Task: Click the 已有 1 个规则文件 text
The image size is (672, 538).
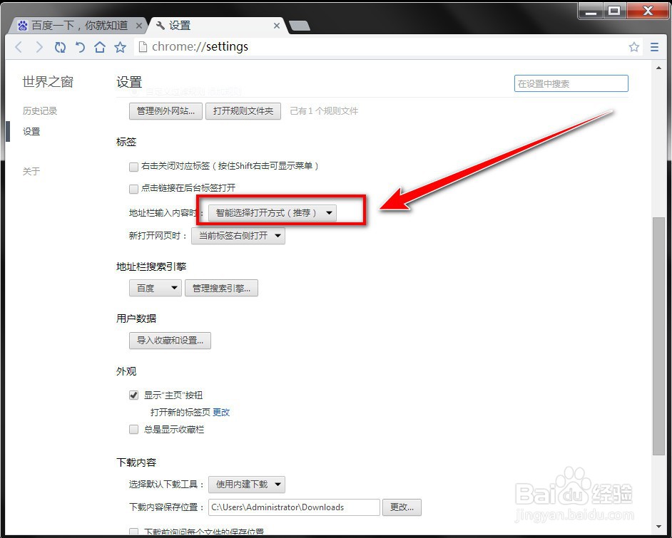Action: tap(324, 111)
